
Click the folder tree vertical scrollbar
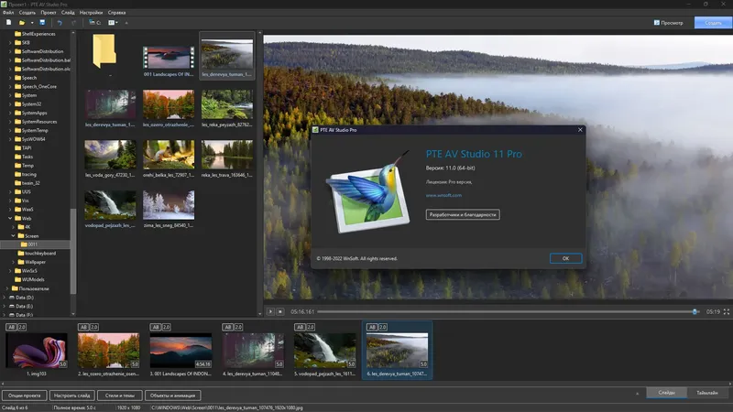coord(73,251)
